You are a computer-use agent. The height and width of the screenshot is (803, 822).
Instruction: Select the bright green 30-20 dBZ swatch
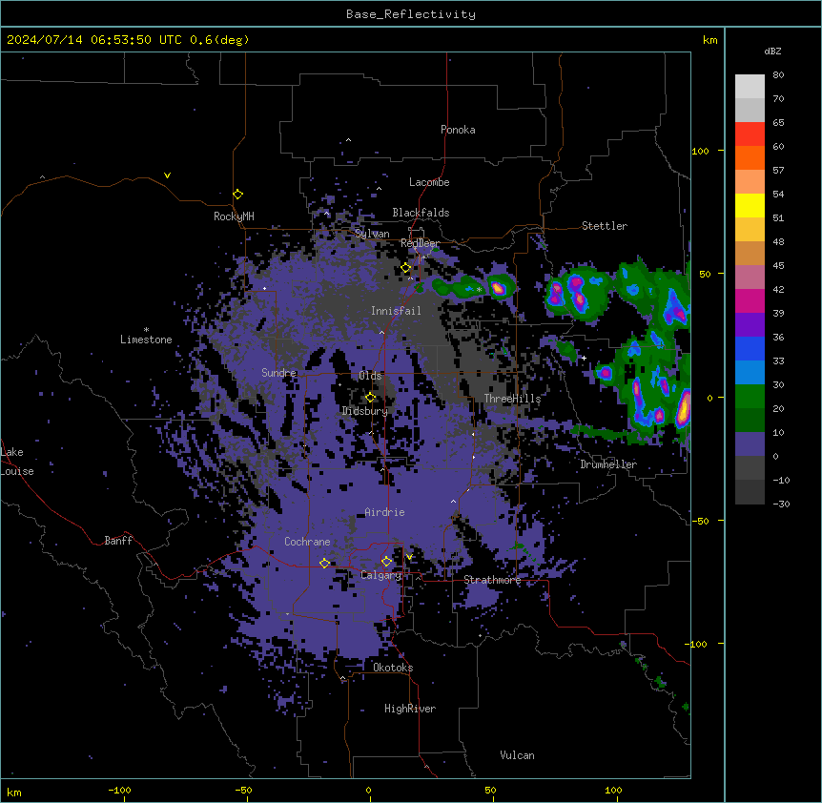750,397
